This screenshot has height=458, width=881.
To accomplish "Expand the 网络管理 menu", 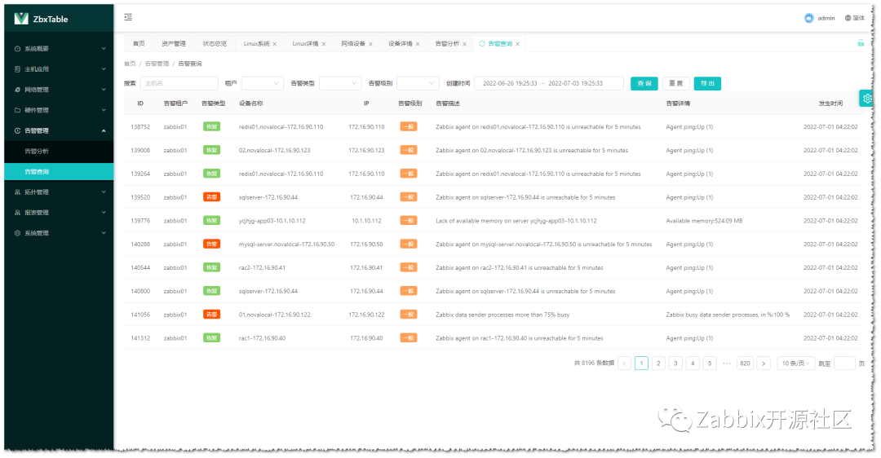I will click(104, 90).
